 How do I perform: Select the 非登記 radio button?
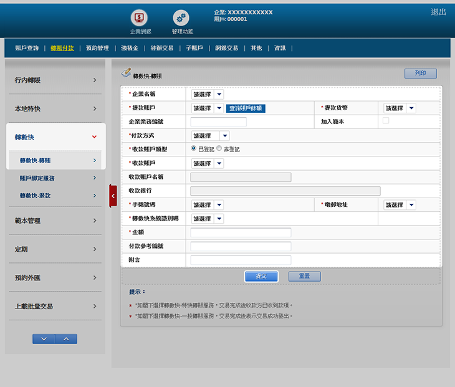click(219, 149)
